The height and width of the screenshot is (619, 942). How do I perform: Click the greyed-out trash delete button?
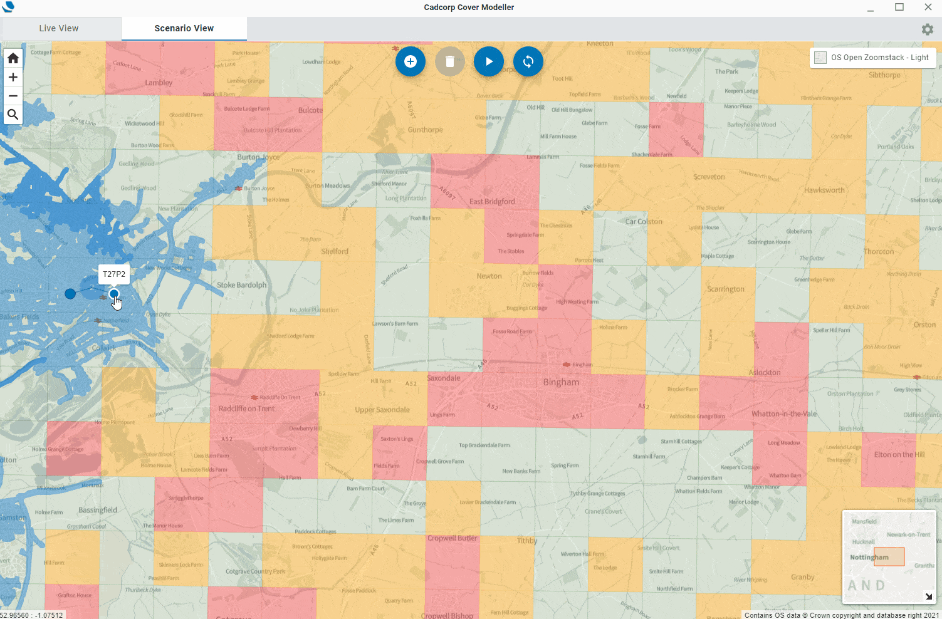[x=450, y=61]
